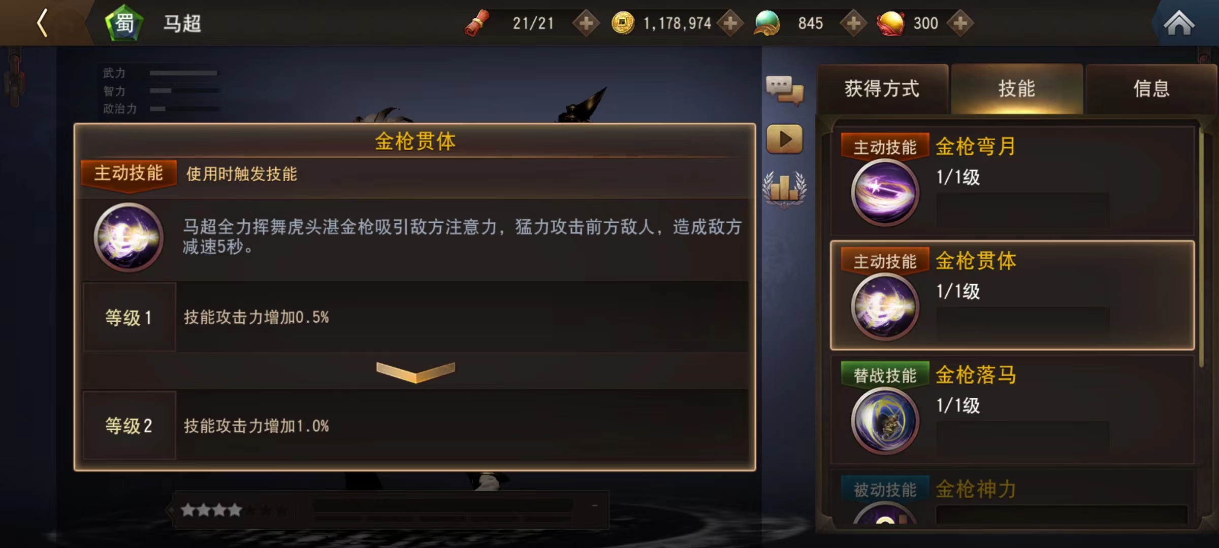Select the 金枪落马 substitute skill entry
This screenshot has height=548, width=1219.
pos(1012,409)
